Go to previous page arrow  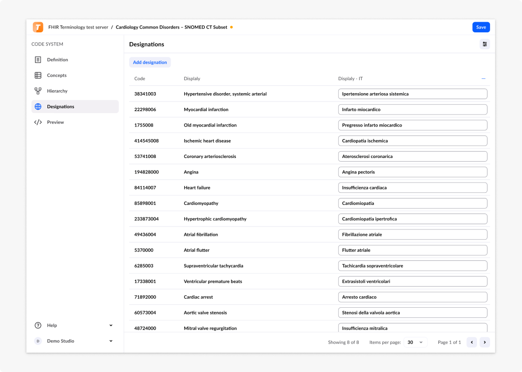coord(472,342)
